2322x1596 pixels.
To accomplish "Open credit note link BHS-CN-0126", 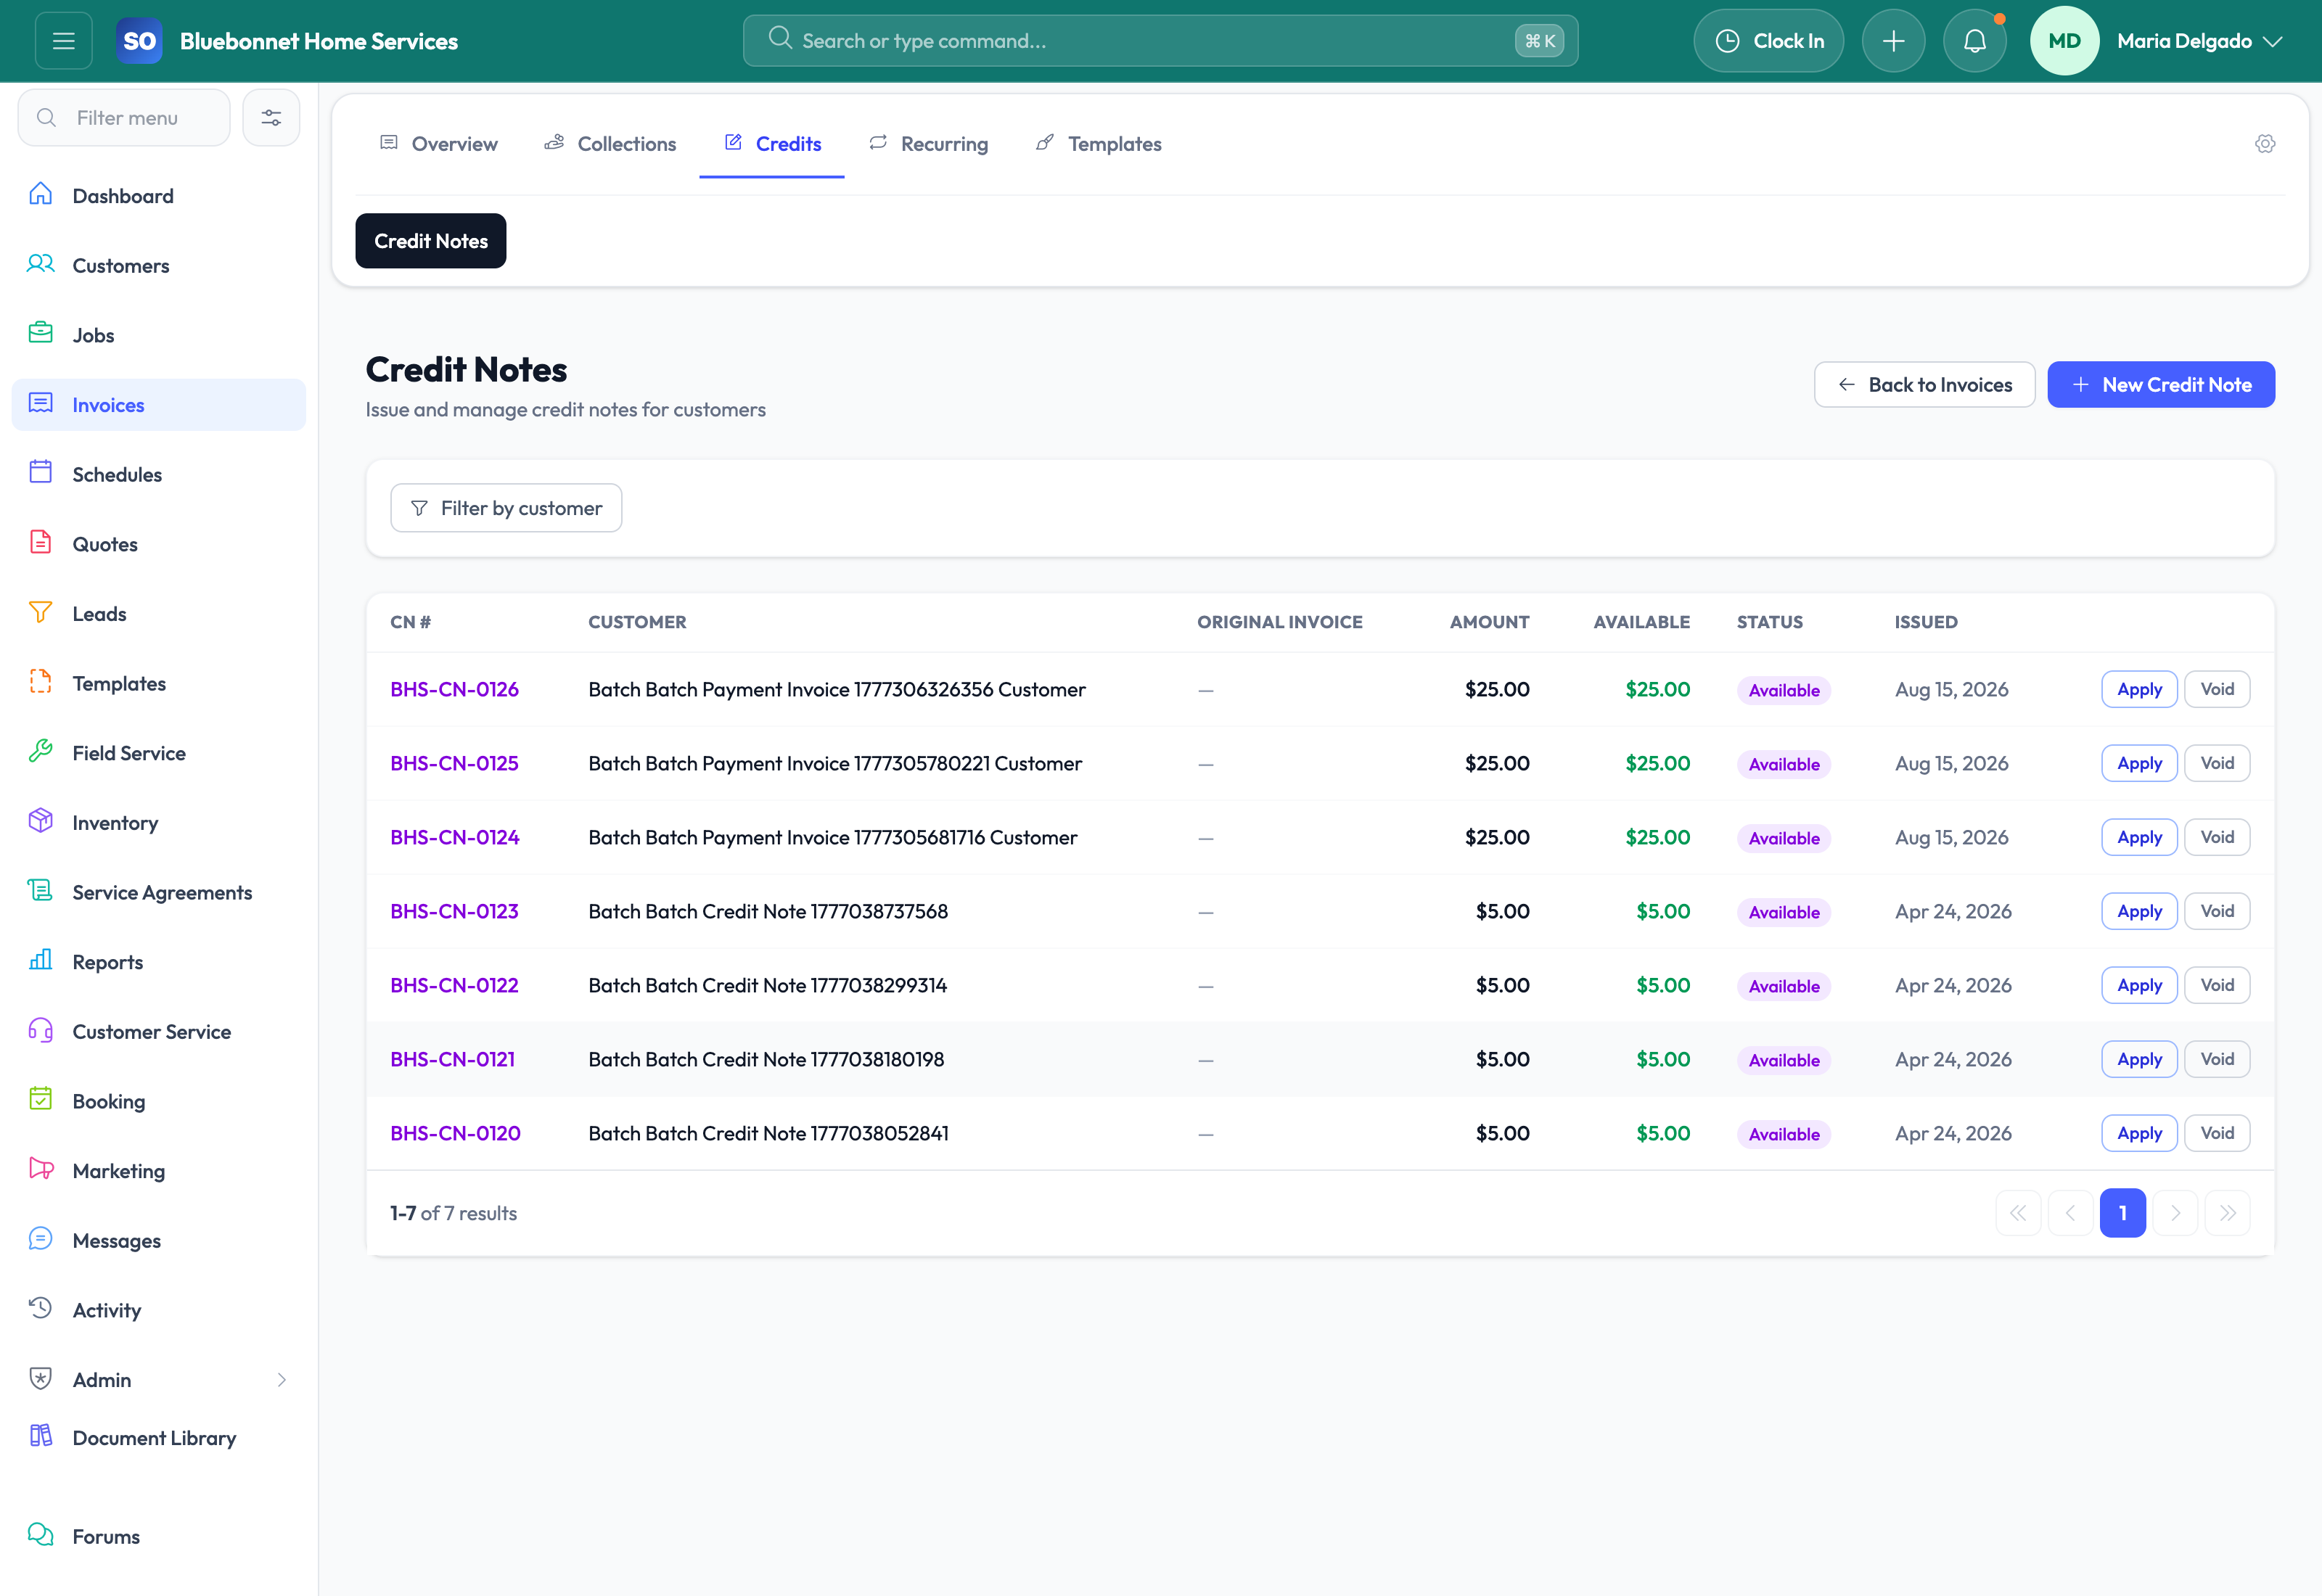I will coord(454,690).
